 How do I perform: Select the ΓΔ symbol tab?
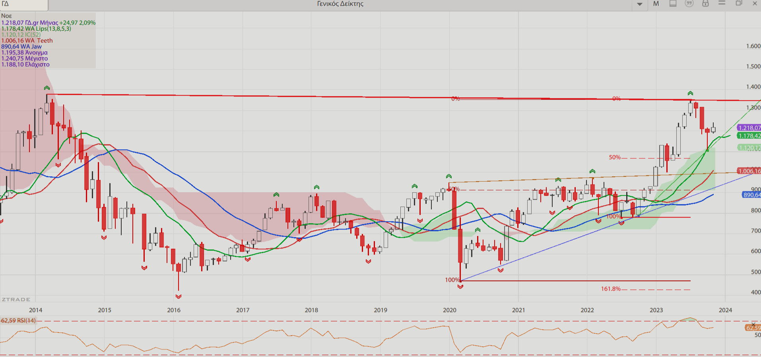click(24, 5)
